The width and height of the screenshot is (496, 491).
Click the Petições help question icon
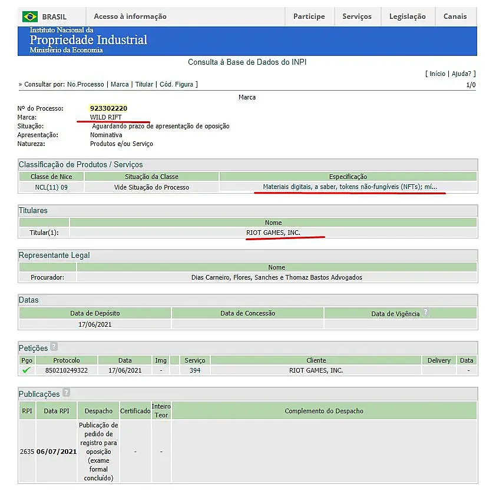point(54,347)
